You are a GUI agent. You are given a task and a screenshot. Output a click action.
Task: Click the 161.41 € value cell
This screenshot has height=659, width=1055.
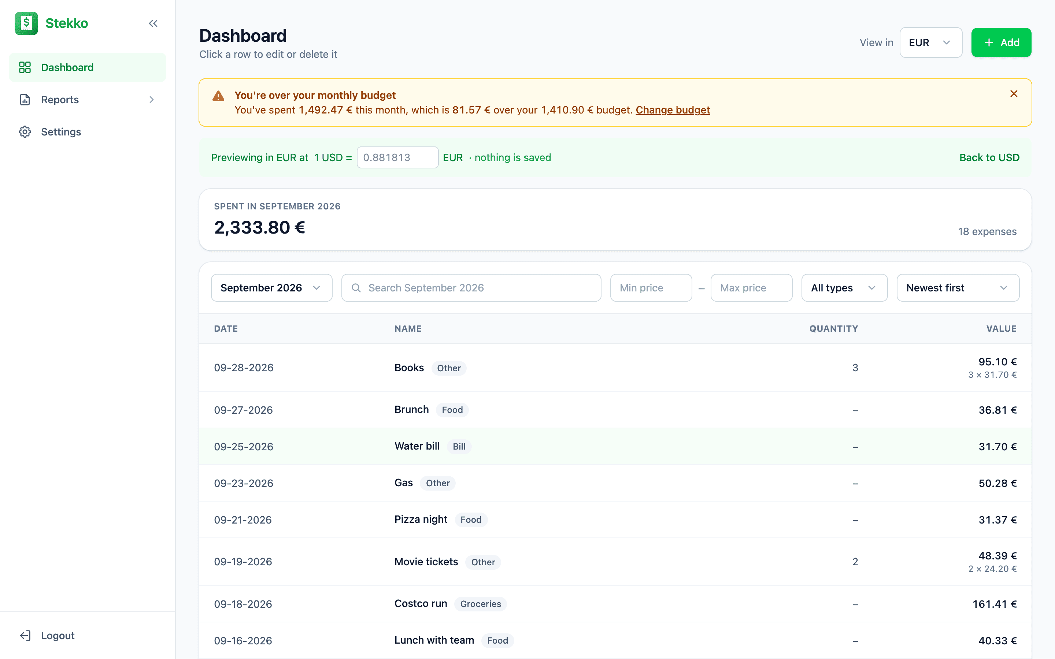(x=995, y=604)
